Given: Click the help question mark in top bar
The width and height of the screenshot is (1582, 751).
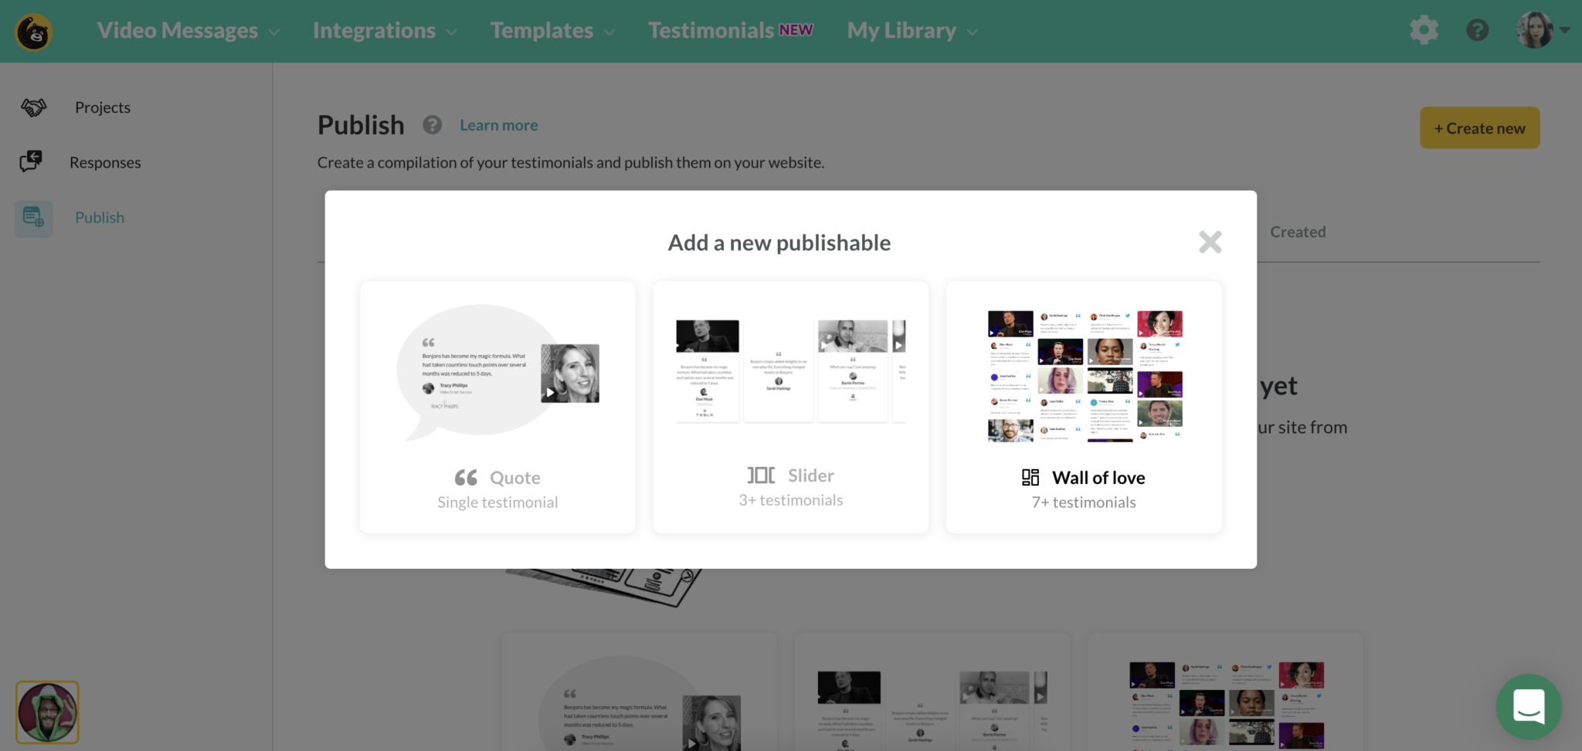Looking at the screenshot, I should point(1477,30).
